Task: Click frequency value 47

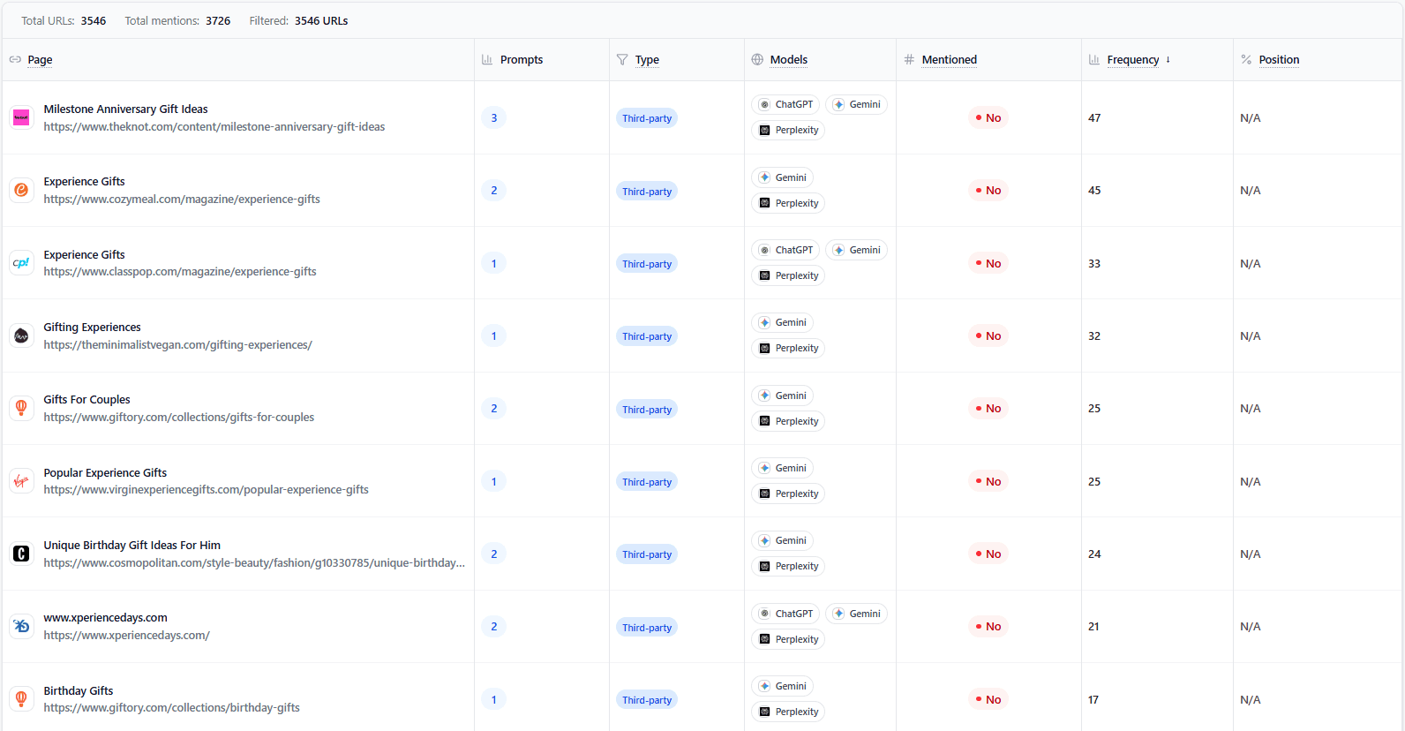Action: [x=1094, y=117]
